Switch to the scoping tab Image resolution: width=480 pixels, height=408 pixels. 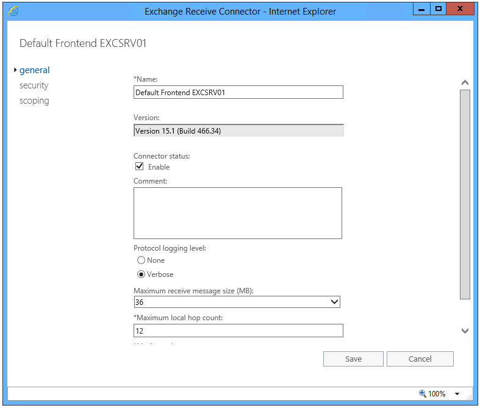tap(34, 101)
